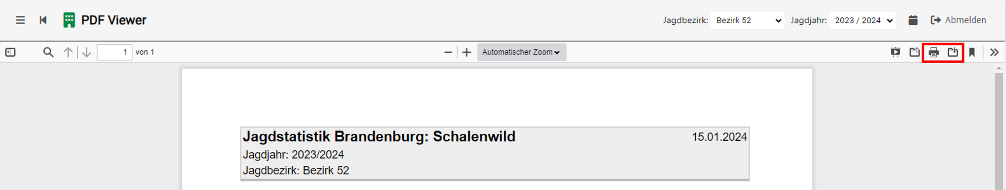The width and height of the screenshot is (1006, 190).
Task: Start presentation mode
Action: (895, 52)
